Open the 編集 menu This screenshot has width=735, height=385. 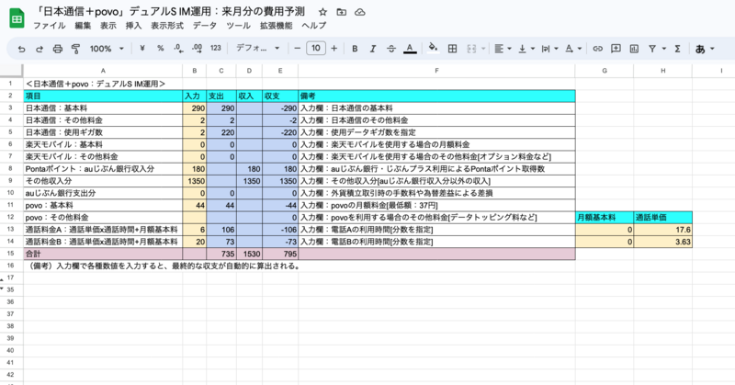coord(83,26)
